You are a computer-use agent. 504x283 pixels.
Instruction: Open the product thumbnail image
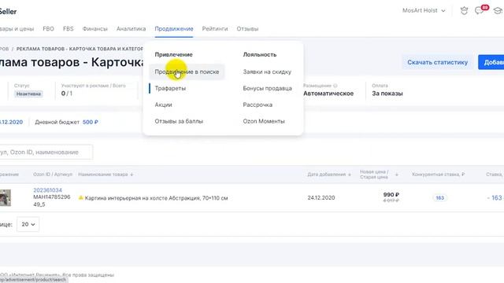point(6,197)
